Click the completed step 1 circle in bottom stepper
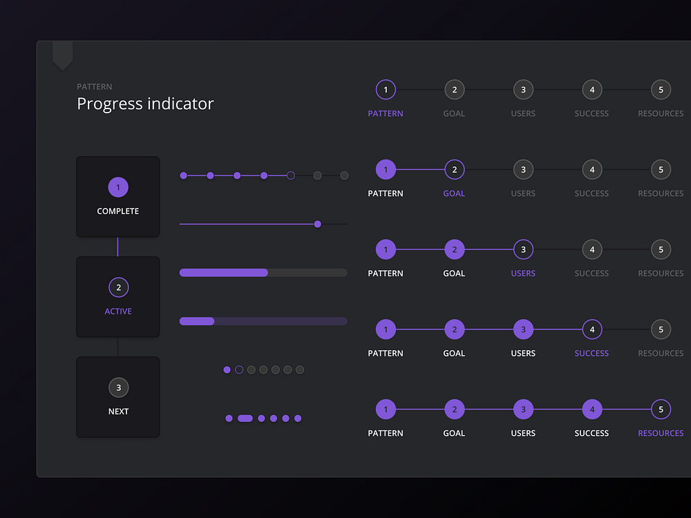The width and height of the screenshot is (691, 518). 386,409
